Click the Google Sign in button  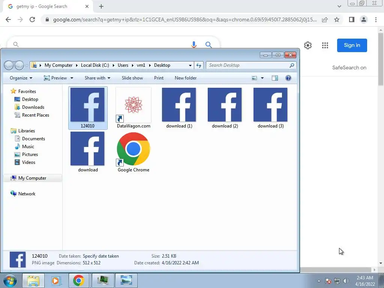coord(352,45)
